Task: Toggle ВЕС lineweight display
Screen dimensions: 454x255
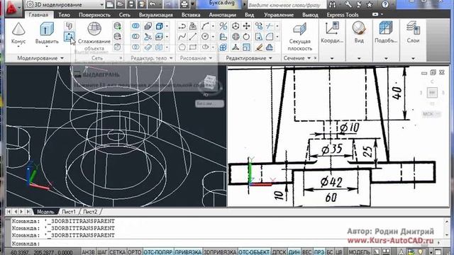Action: (x=307, y=252)
